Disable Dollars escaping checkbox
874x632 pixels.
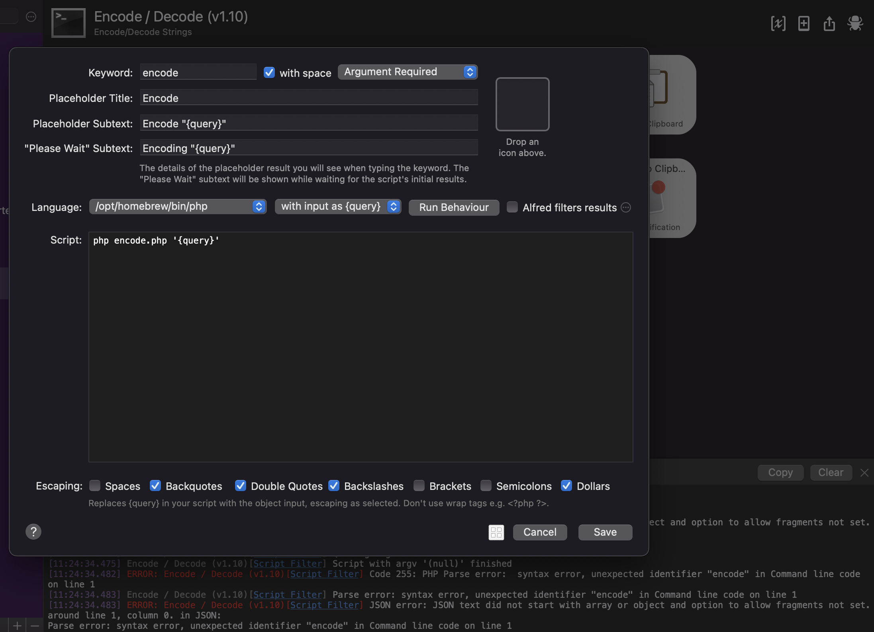(x=566, y=486)
